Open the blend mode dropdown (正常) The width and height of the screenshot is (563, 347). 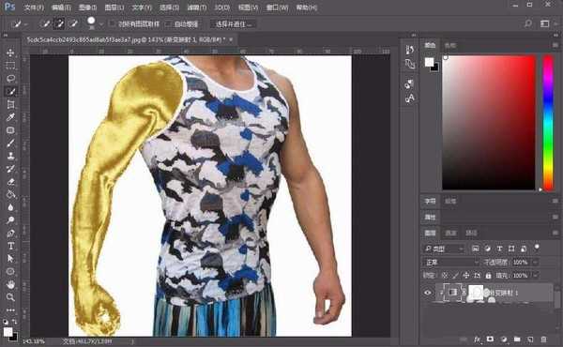point(451,263)
